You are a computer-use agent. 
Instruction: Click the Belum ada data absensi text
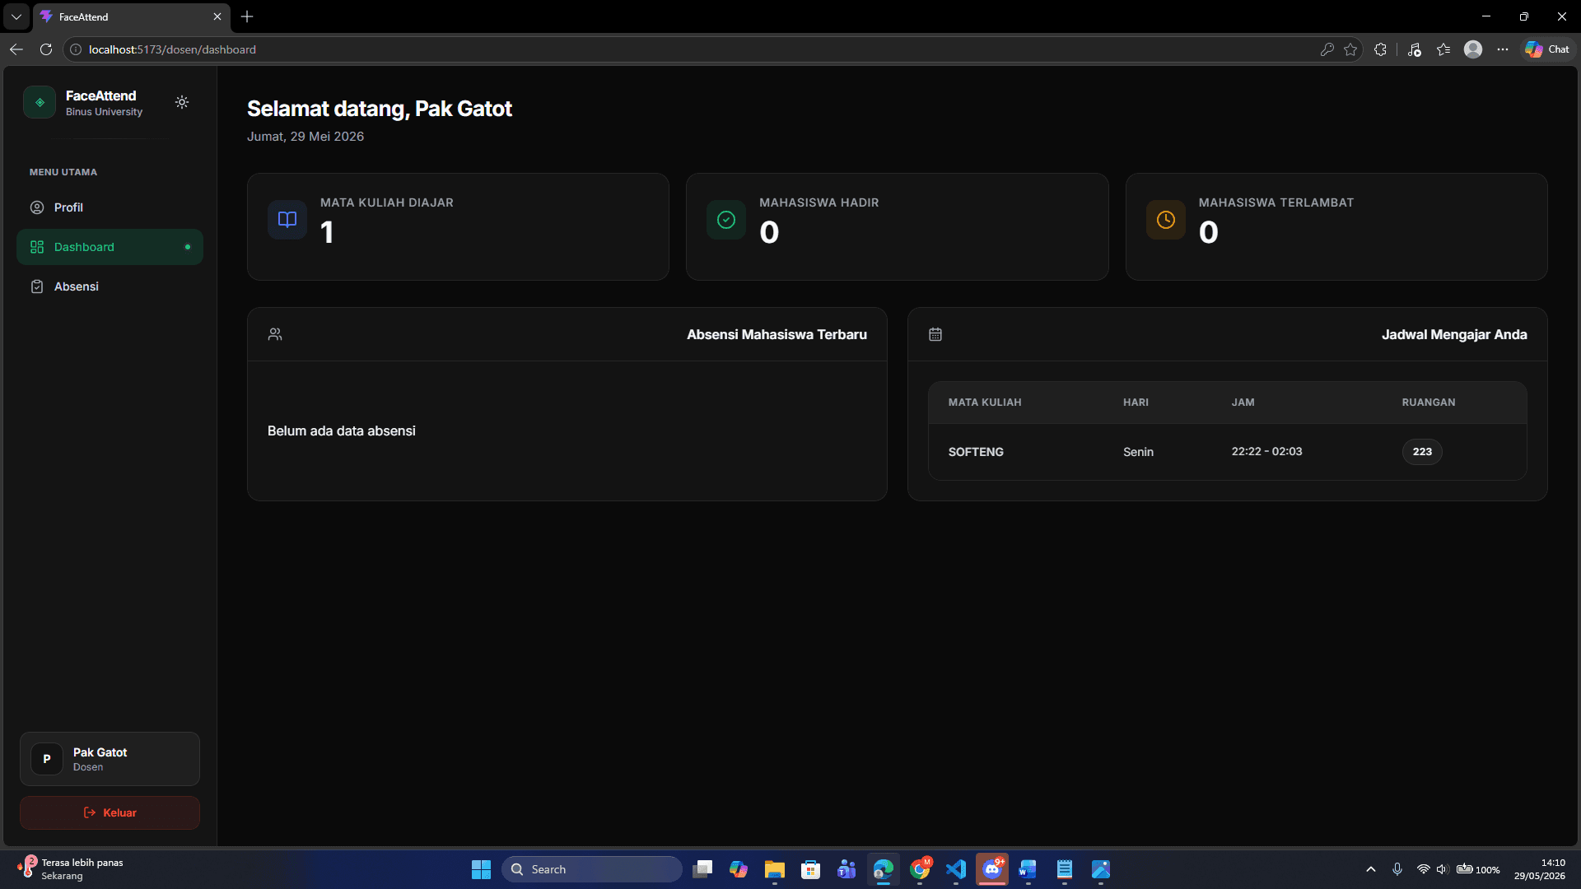(341, 431)
